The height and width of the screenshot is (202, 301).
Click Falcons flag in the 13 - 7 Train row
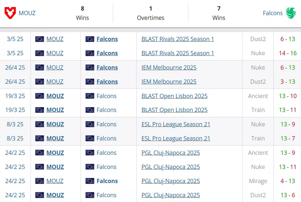click(90, 138)
